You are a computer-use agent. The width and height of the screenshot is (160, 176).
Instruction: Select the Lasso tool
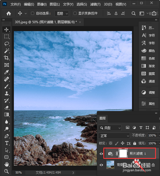click(x=7, y=44)
